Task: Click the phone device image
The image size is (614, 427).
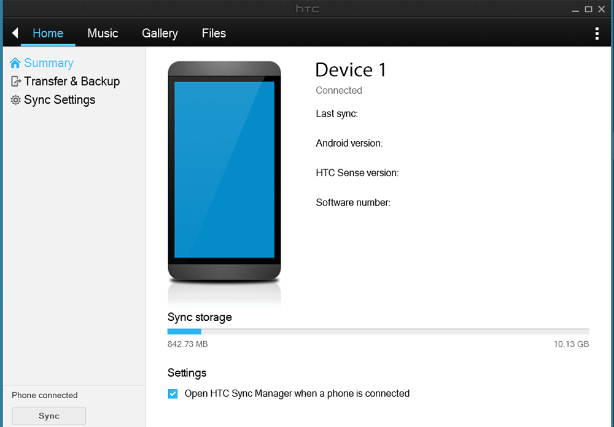Action: [x=224, y=171]
